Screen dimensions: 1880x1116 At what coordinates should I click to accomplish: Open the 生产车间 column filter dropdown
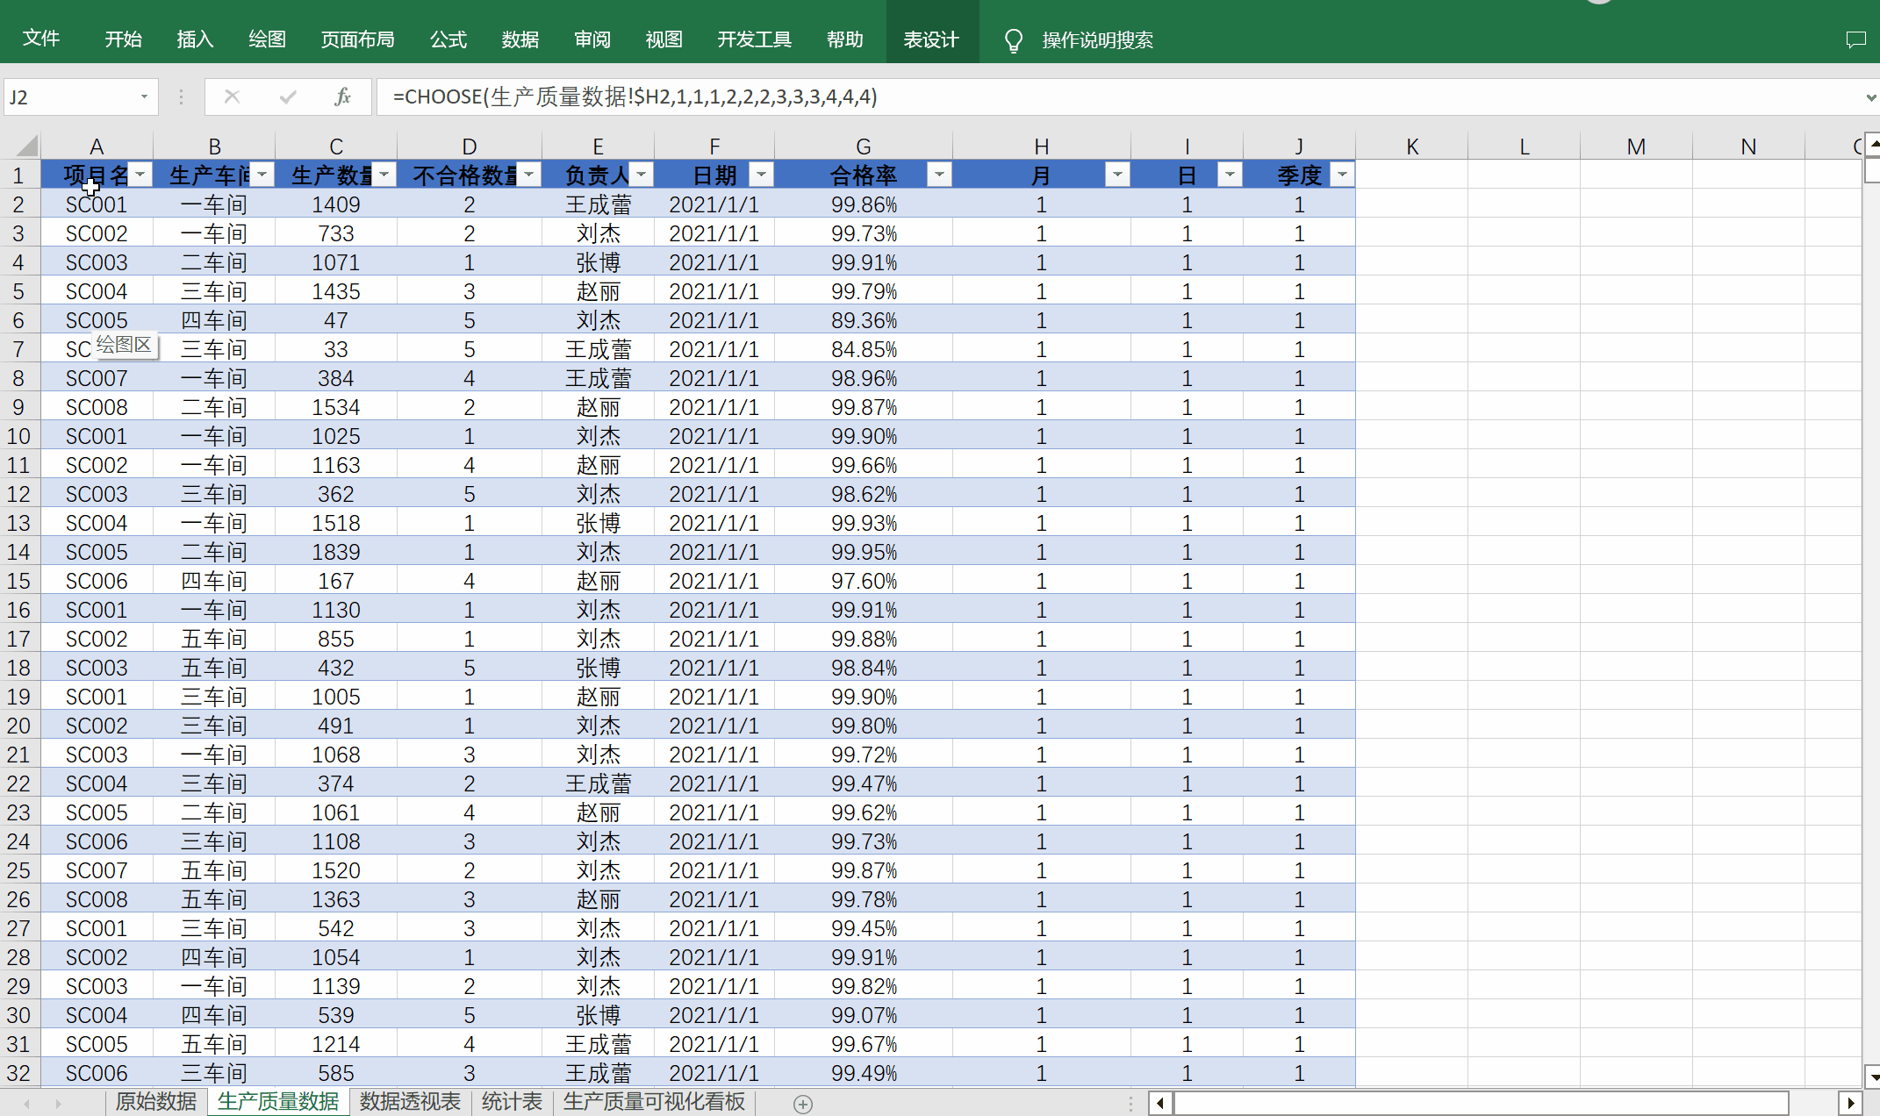point(262,175)
